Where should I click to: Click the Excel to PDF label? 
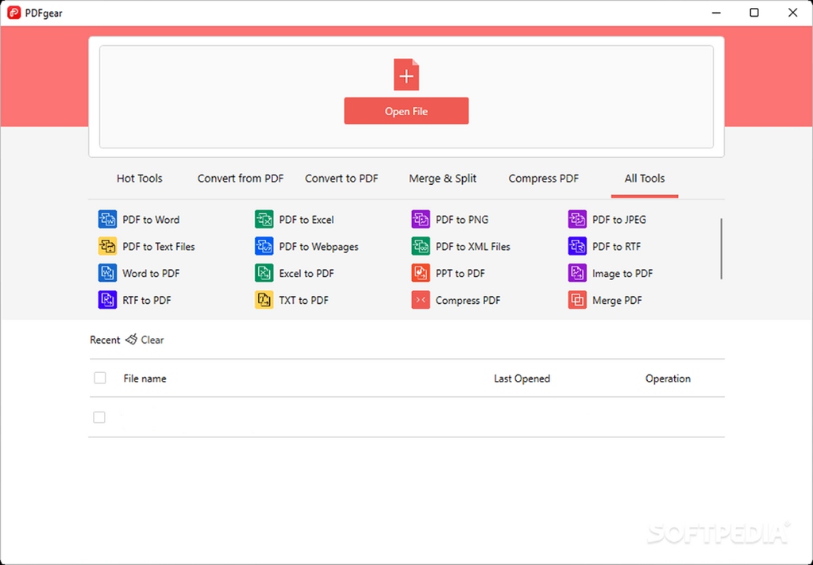[x=306, y=273]
